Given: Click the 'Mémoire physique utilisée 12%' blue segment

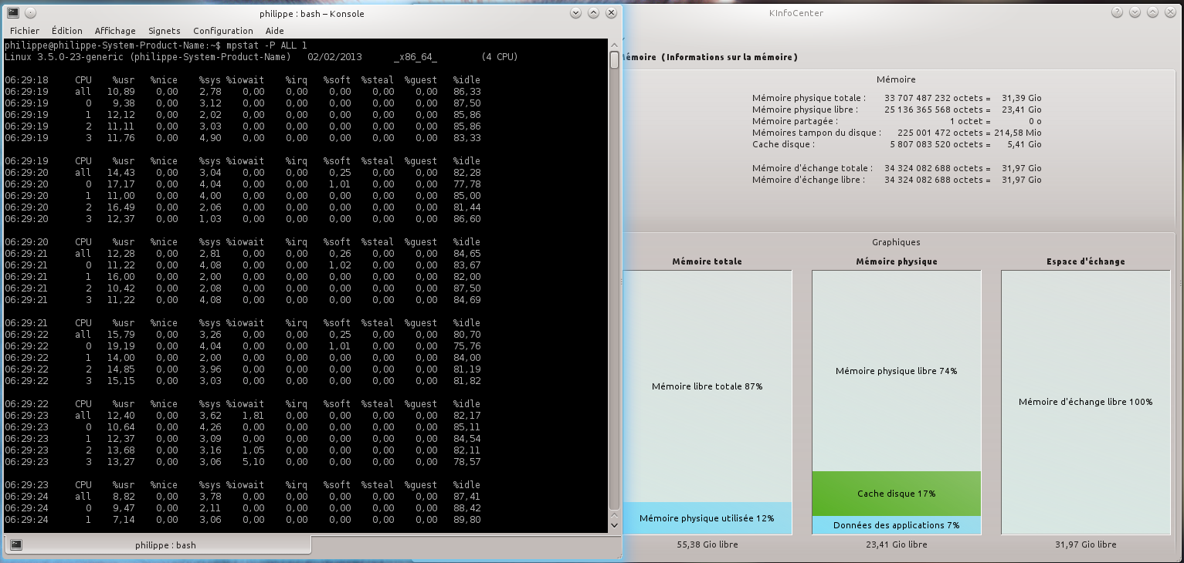Looking at the screenshot, I should pos(707,518).
